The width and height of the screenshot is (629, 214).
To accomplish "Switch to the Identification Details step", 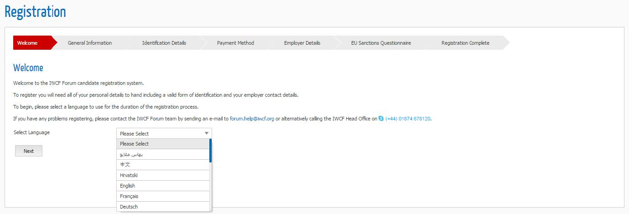I will pyautogui.click(x=164, y=43).
